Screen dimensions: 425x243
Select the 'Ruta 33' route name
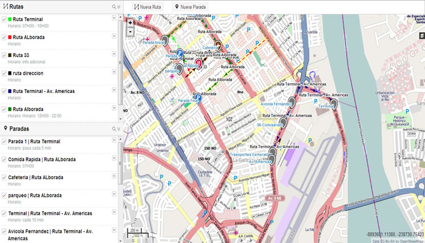21,55
